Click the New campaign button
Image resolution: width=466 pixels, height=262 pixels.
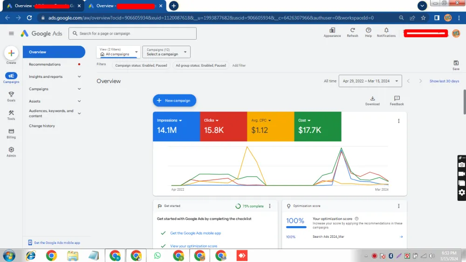click(x=174, y=101)
